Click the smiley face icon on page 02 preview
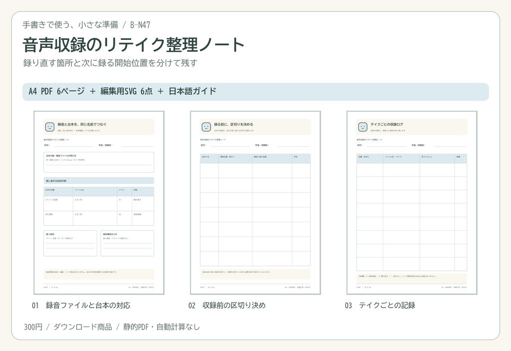Screen dimensions: 511x351 tap(206, 127)
